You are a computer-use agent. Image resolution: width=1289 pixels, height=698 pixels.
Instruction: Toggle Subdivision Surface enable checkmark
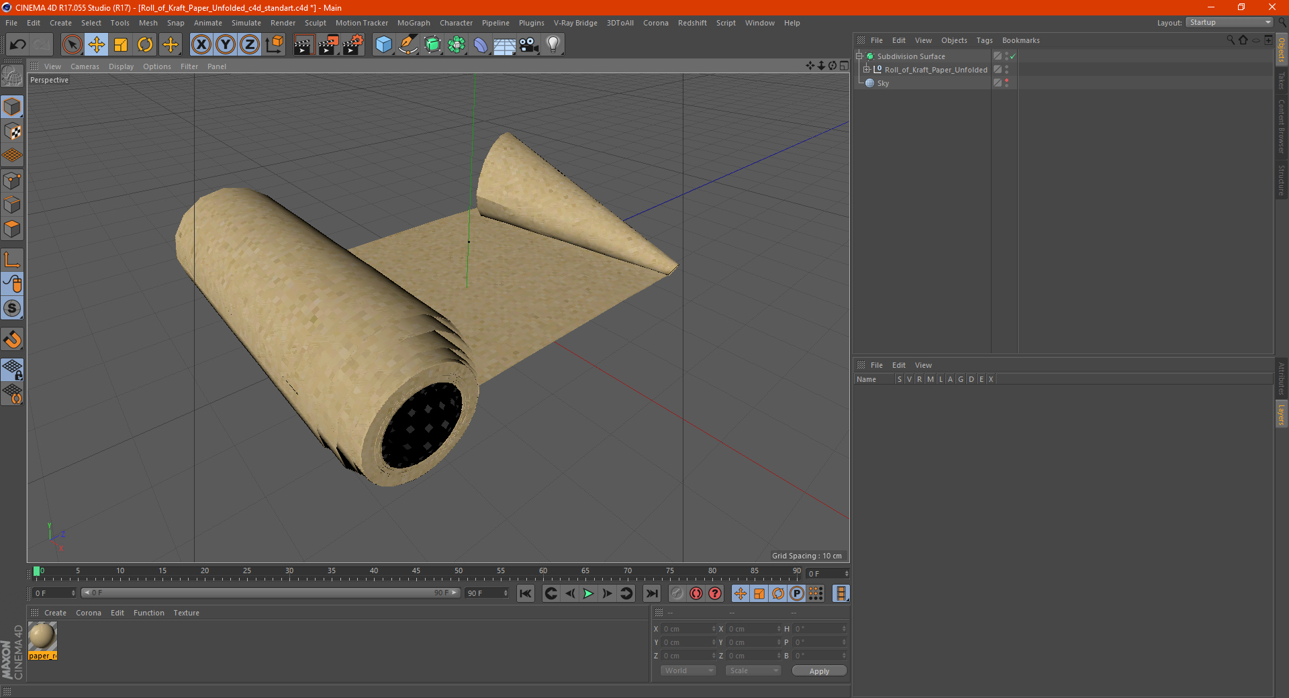click(1013, 56)
